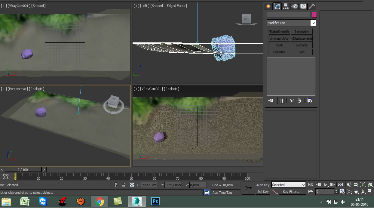
Task: Go to Previous Frame
Action: pyautogui.click(x=318, y=185)
